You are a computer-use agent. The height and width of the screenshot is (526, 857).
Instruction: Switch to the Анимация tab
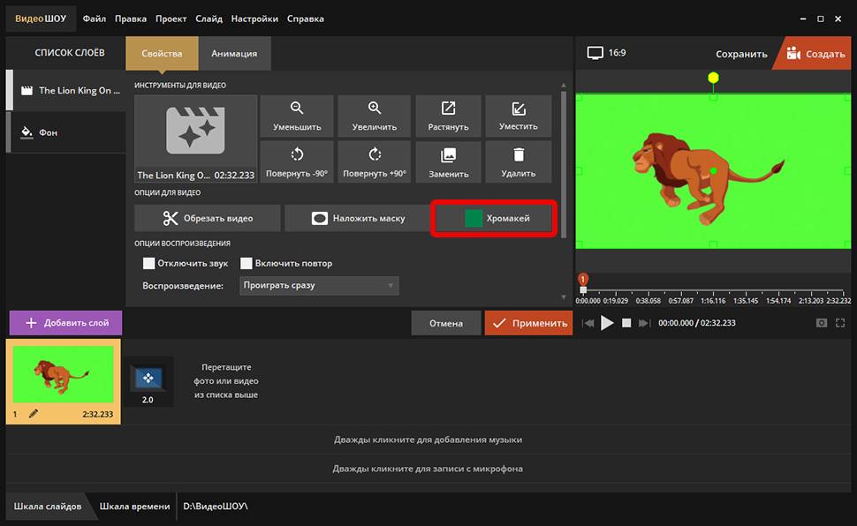tap(234, 53)
